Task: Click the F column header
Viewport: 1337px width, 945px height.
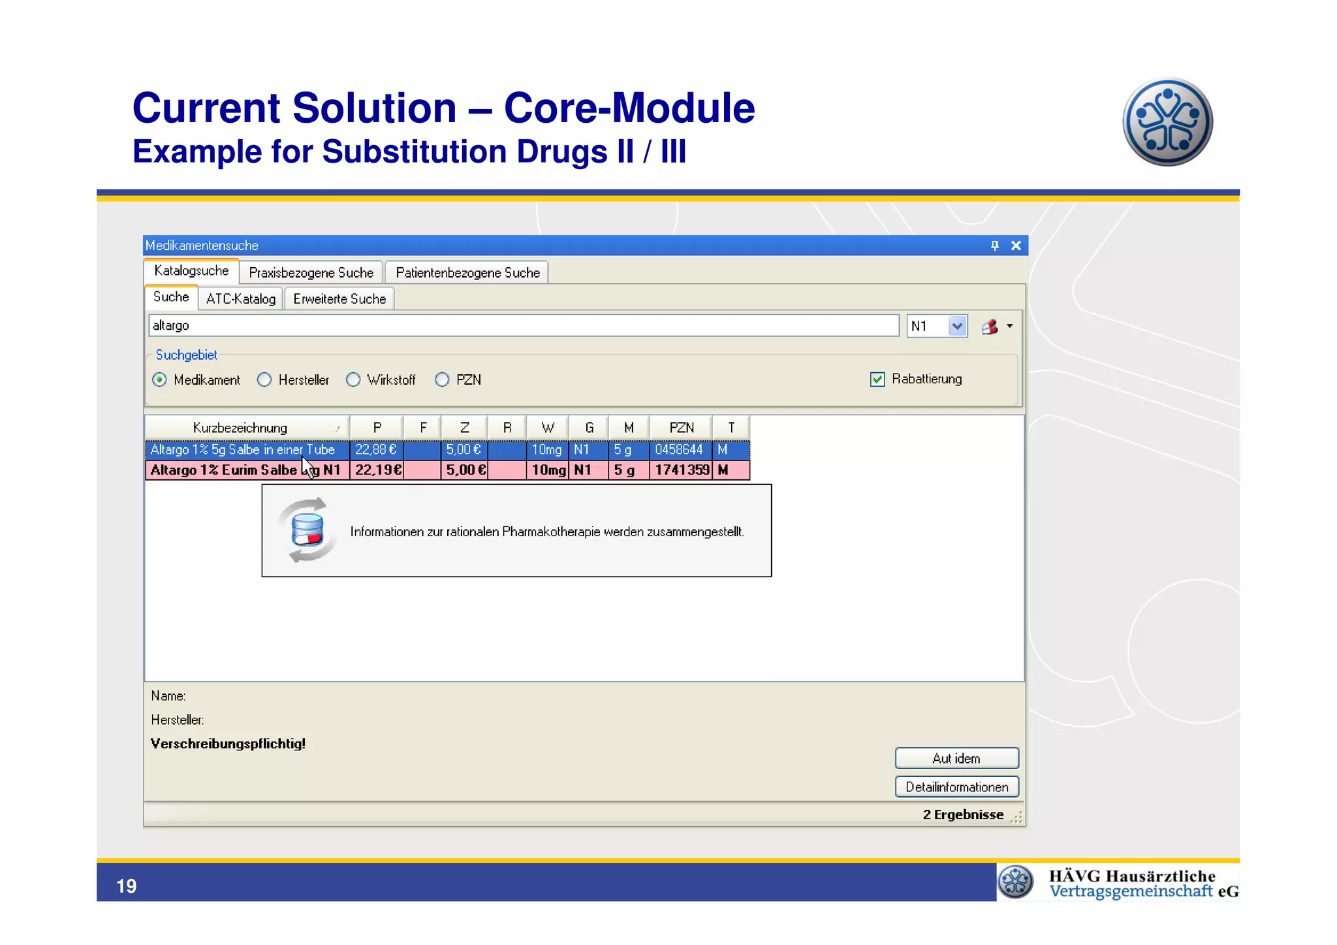Action: pyautogui.click(x=422, y=428)
